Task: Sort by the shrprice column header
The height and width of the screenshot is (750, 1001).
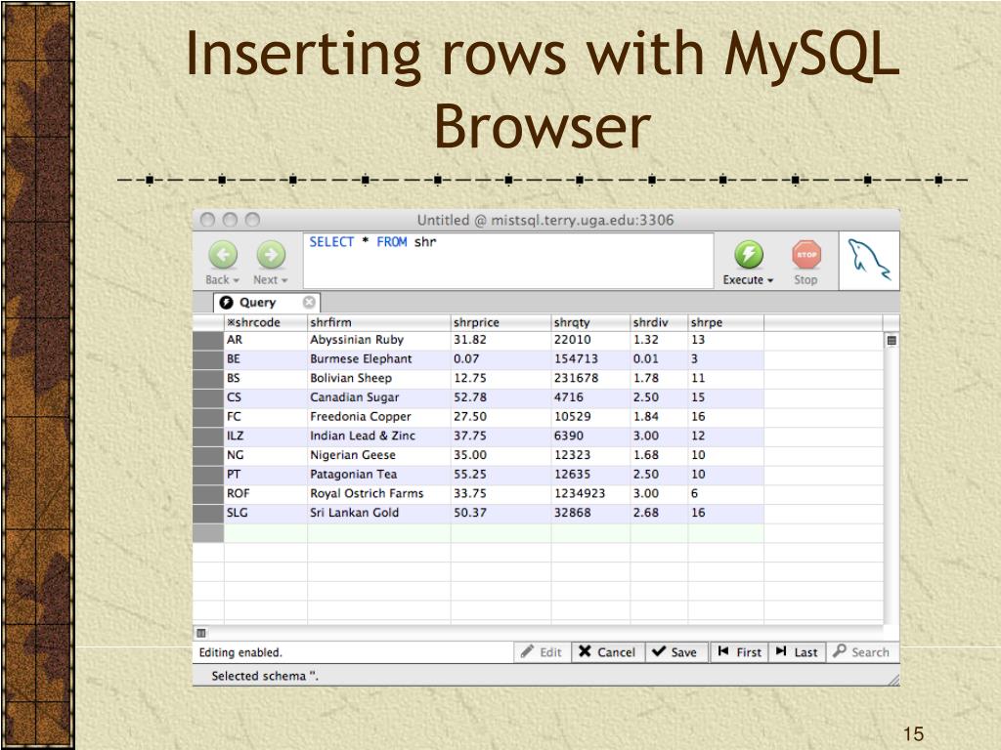Action: (x=501, y=322)
